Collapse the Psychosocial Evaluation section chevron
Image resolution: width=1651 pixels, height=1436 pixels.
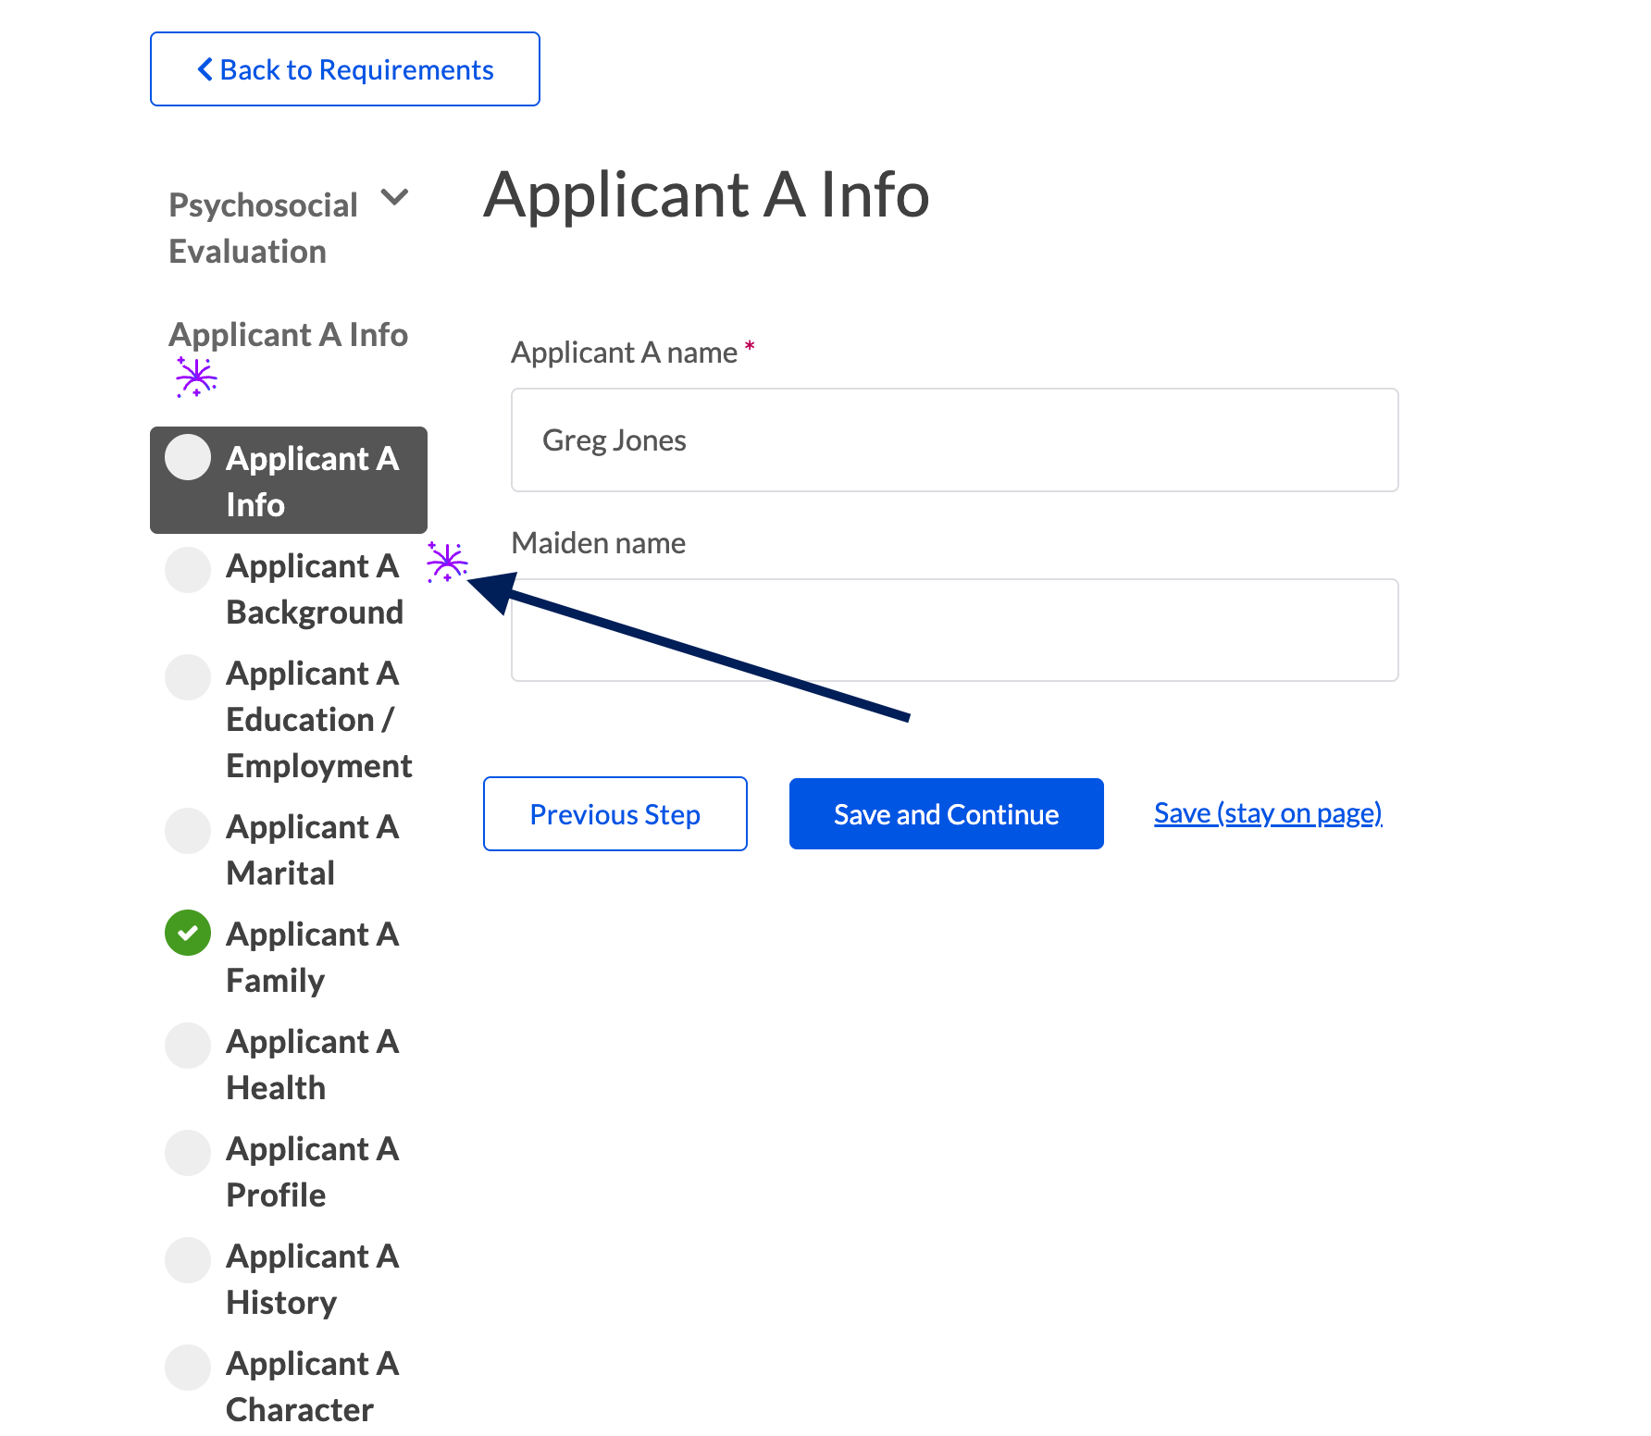click(395, 197)
